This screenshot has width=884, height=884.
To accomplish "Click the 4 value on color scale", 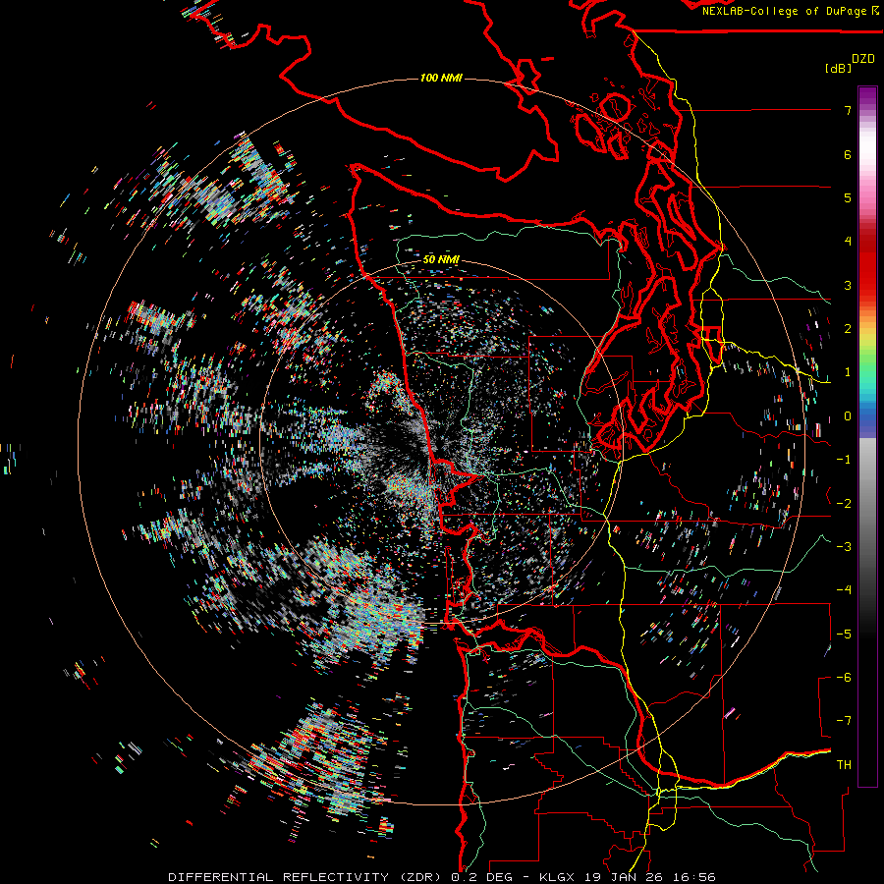I will 848,242.
